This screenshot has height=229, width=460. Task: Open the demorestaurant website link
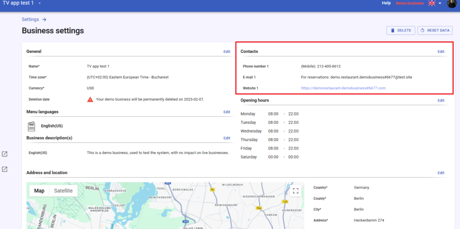click(x=343, y=88)
